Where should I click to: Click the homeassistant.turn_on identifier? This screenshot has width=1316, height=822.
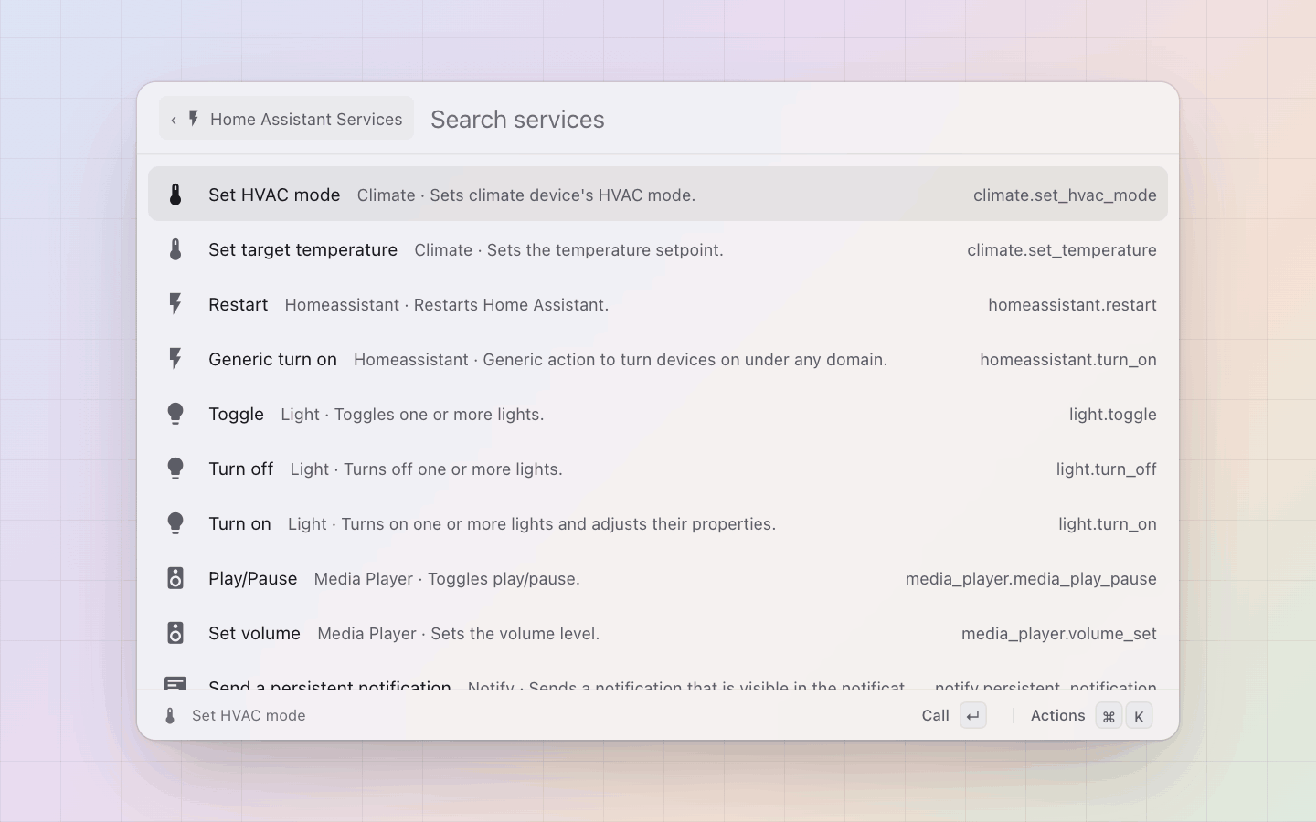coord(1068,359)
